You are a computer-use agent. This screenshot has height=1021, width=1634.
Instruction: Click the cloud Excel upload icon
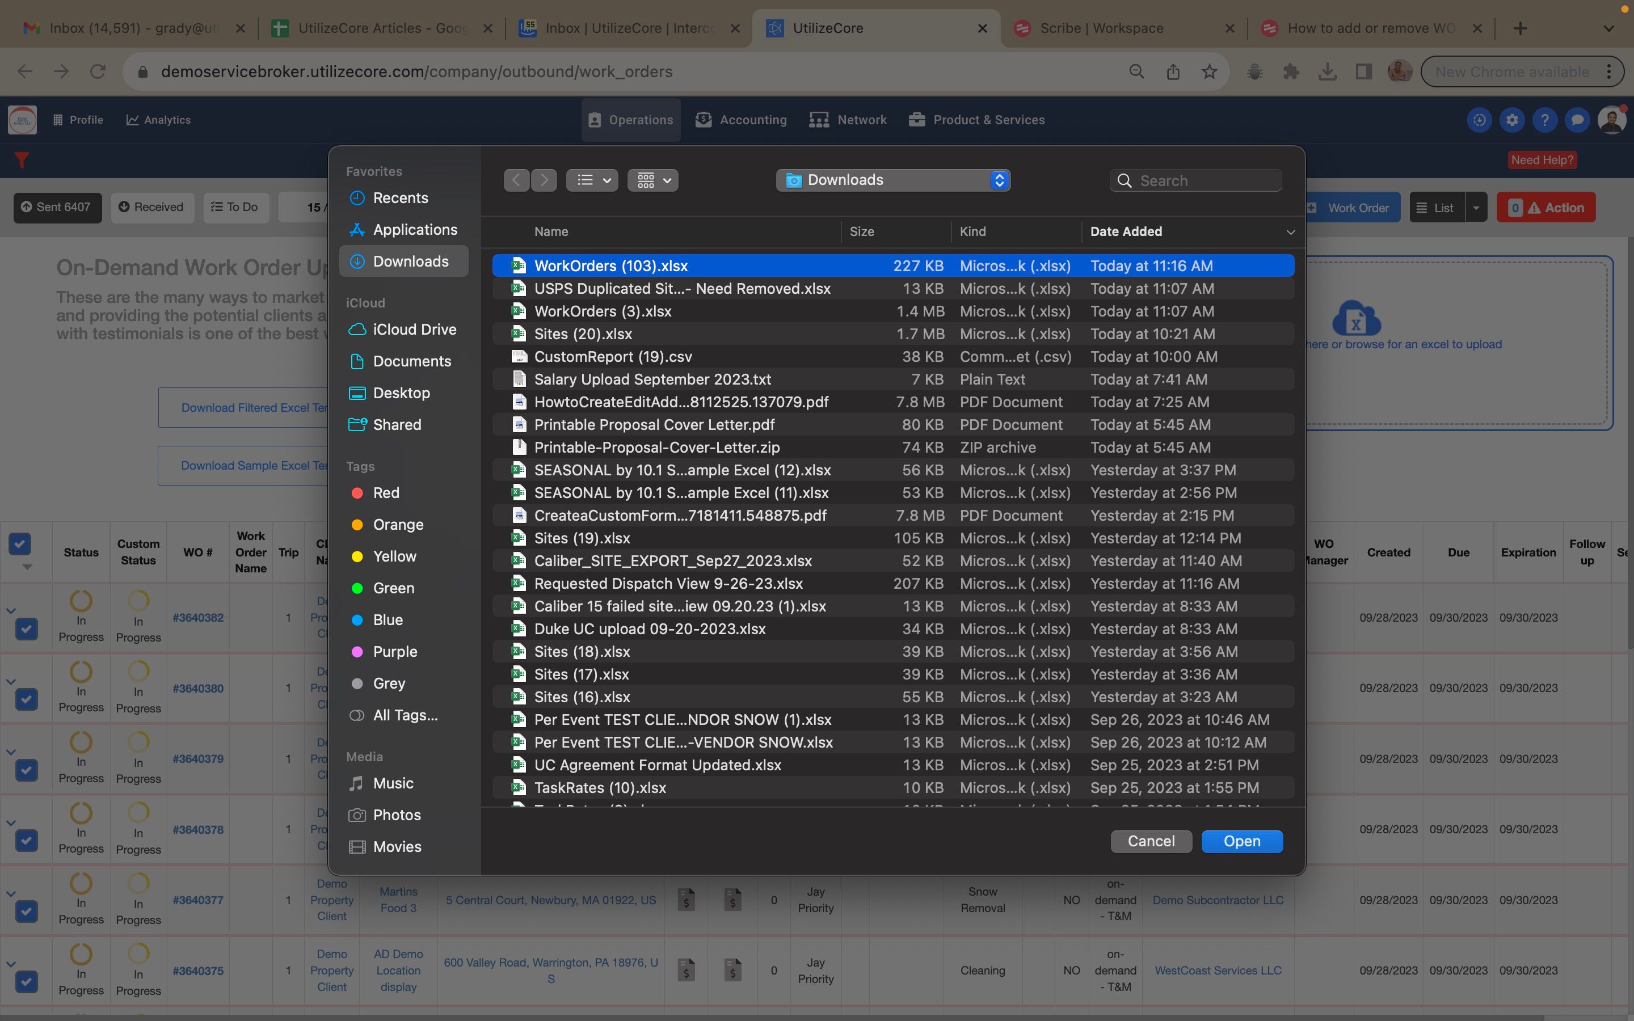click(x=1356, y=319)
